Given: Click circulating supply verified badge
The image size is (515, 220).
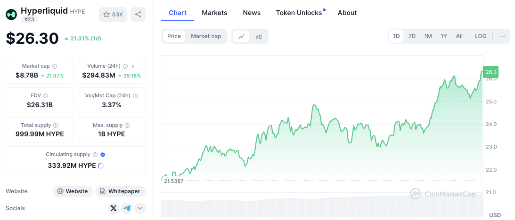Looking at the screenshot, I should (x=103, y=154).
